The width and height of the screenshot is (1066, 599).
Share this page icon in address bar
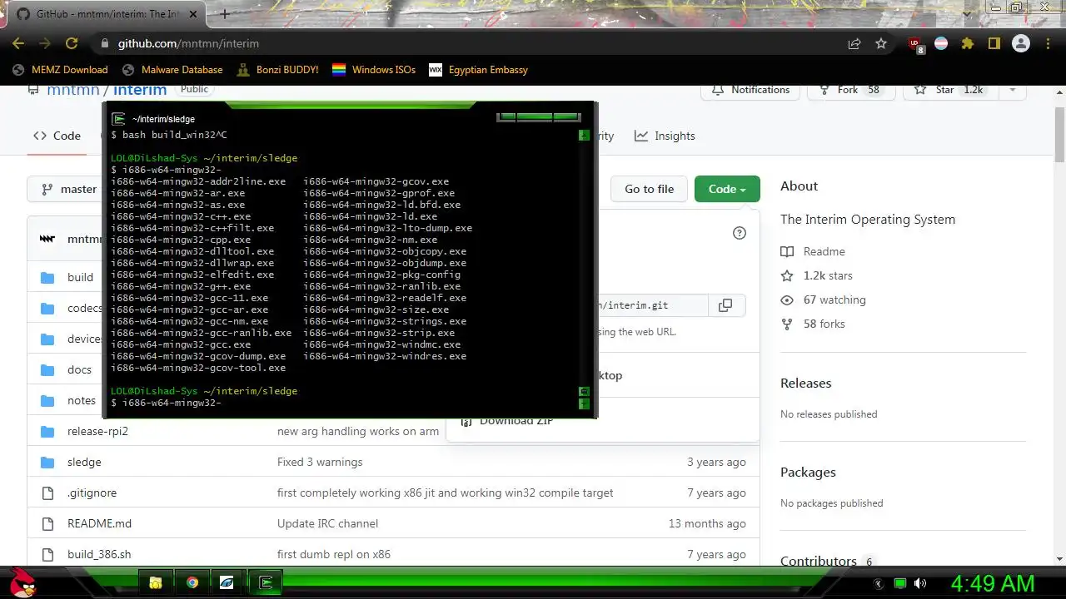854,43
